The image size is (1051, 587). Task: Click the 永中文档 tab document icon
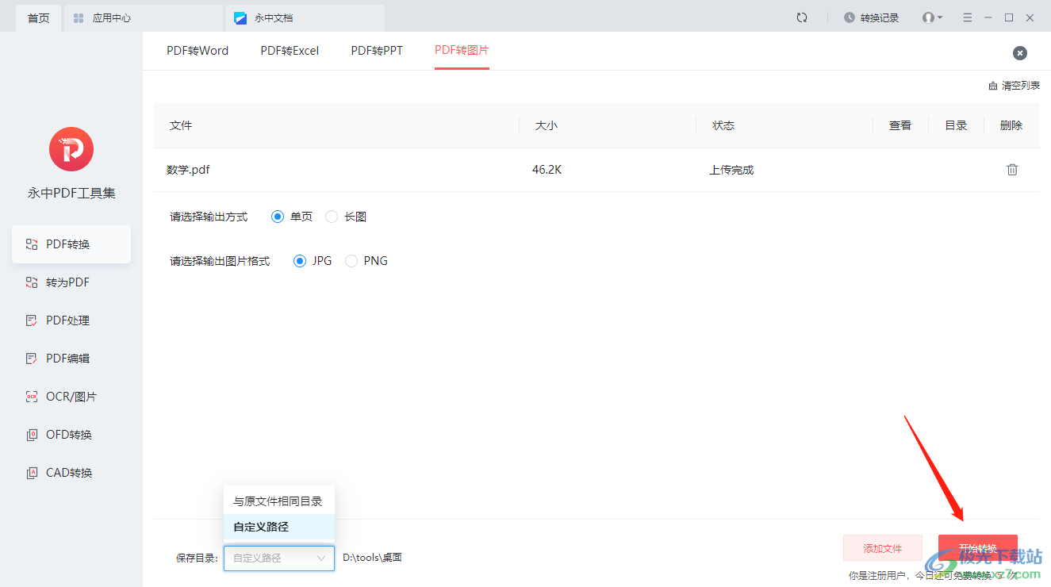pos(240,17)
